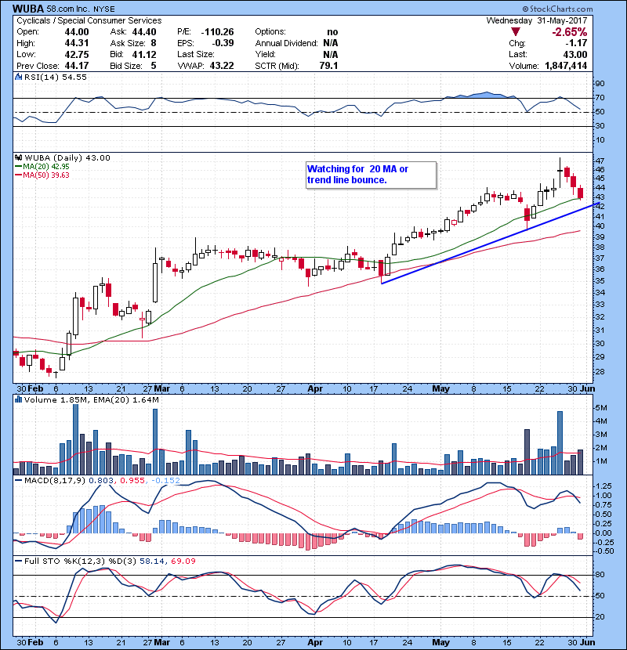627x650 pixels.
Task: Click the red MA(50) legend dash
Action: click(19, 175)
